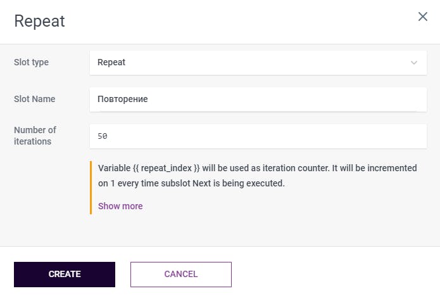The image size is (440, 298).
Task: Focus the Slot Name input field
Action: (258, 100)
